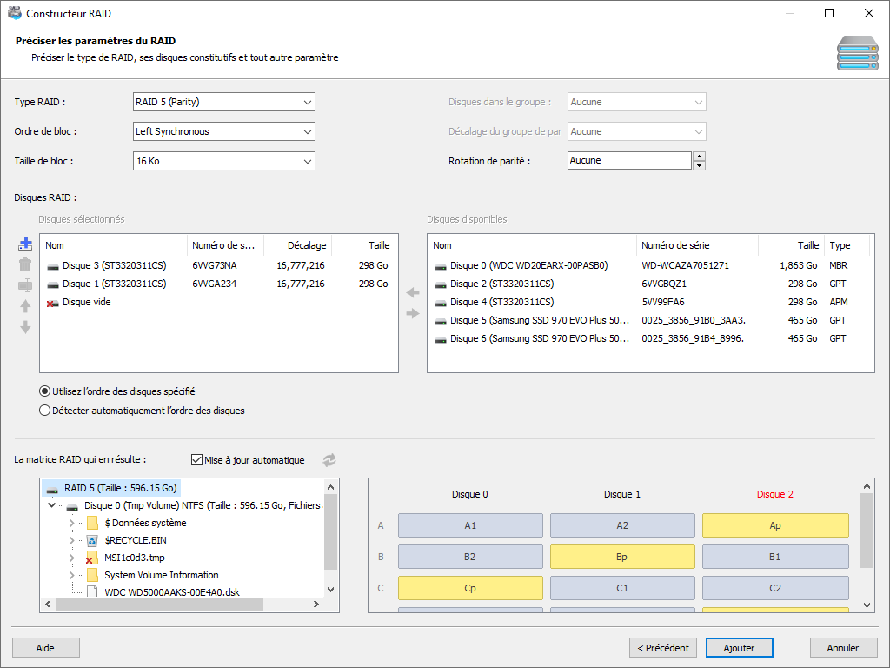Click the RAID server stack icon in header

click(x=857, y=53)
